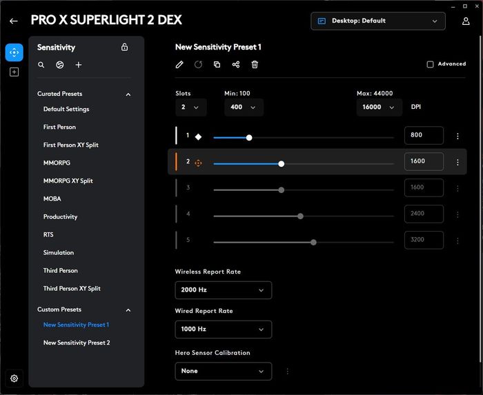
Task: Open the Slots count dropdown
Action: pos(190,108)
